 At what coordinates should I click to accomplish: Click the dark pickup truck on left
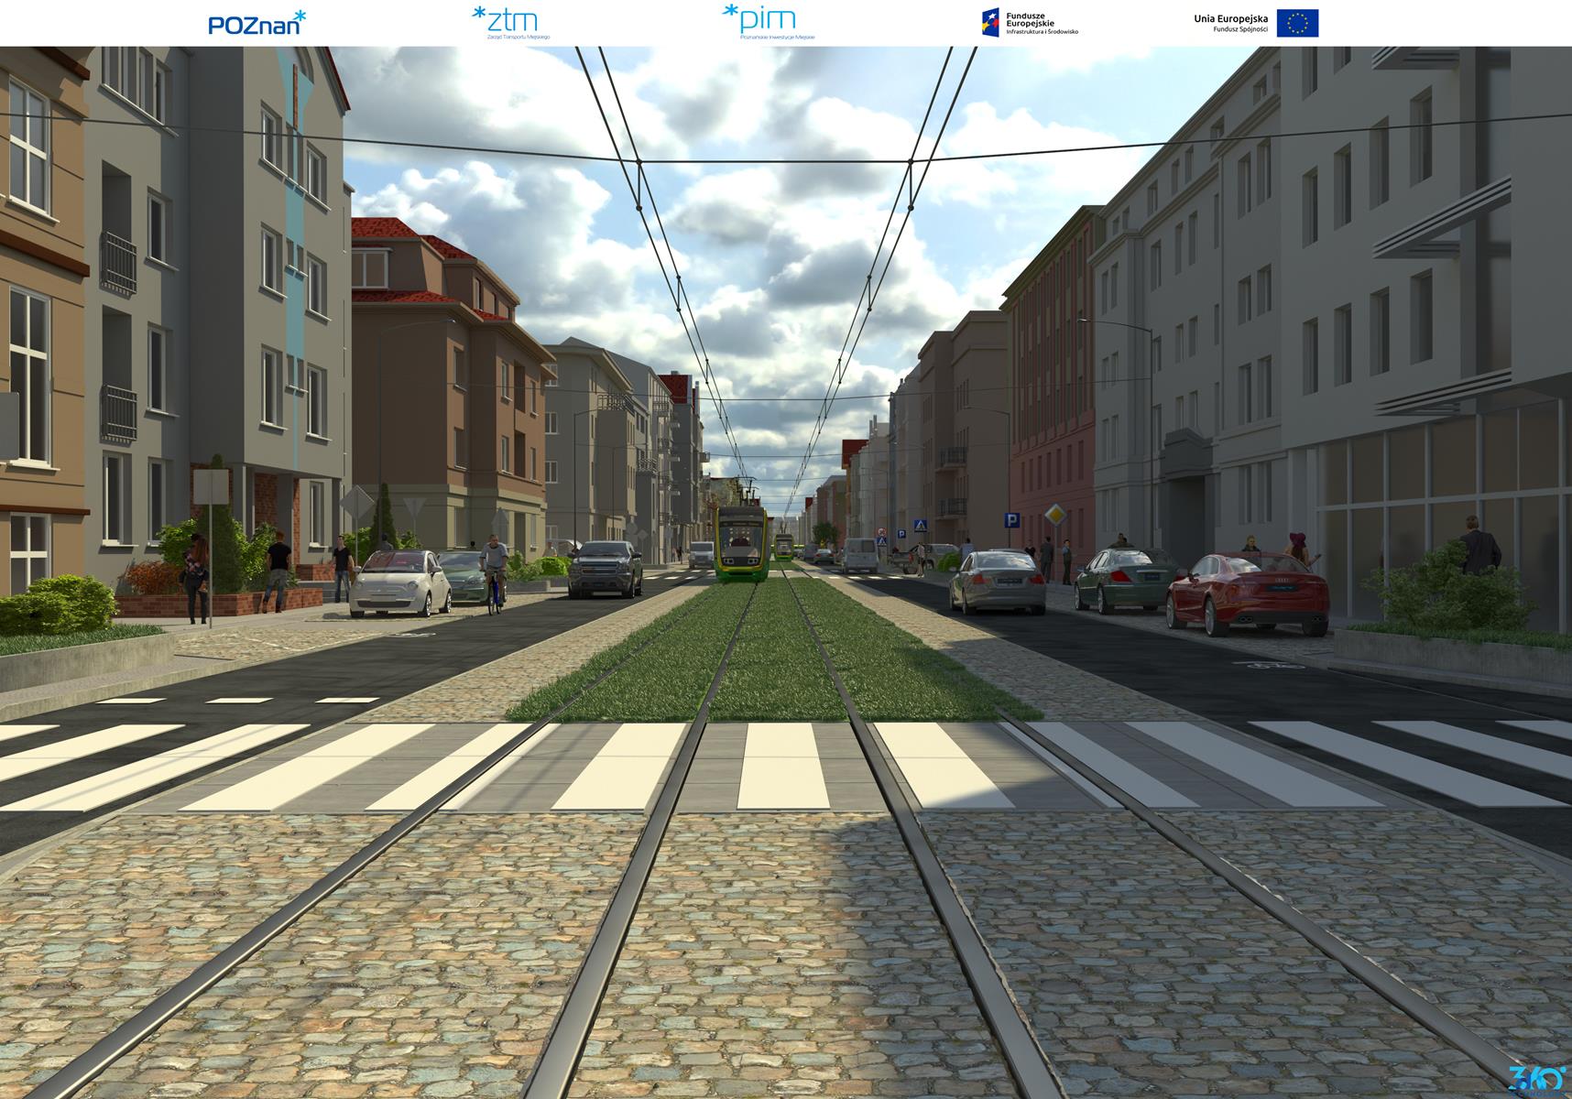(605, 568)
